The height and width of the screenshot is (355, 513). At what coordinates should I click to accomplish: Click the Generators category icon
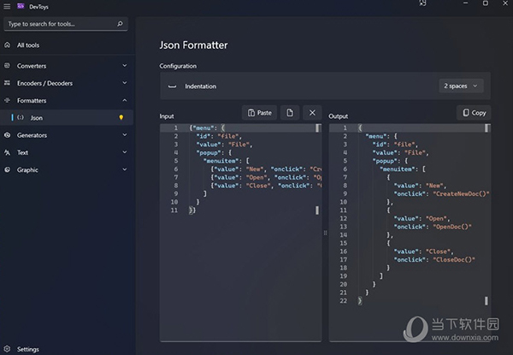7,135
